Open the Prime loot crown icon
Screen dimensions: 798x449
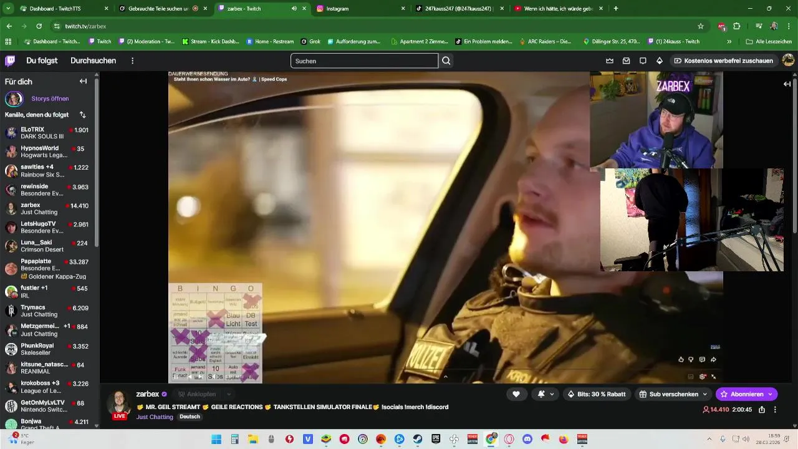point(610,60)
